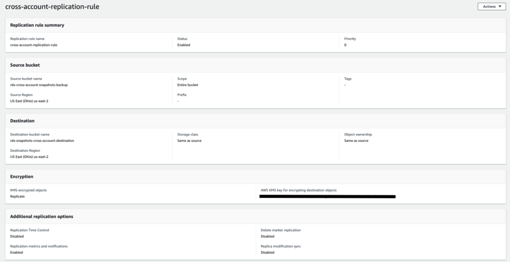Click the Enabled value under Status
The width and height of the screenshot is (510, 262).
[x=184, y=45]
